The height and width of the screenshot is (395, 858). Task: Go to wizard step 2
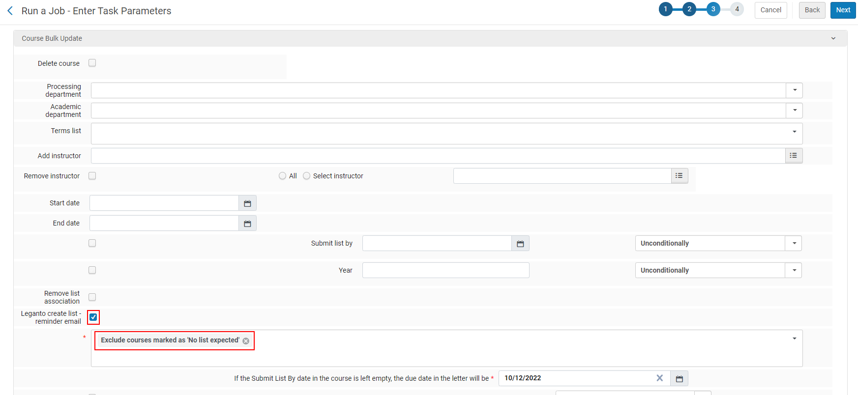(689, 9)
